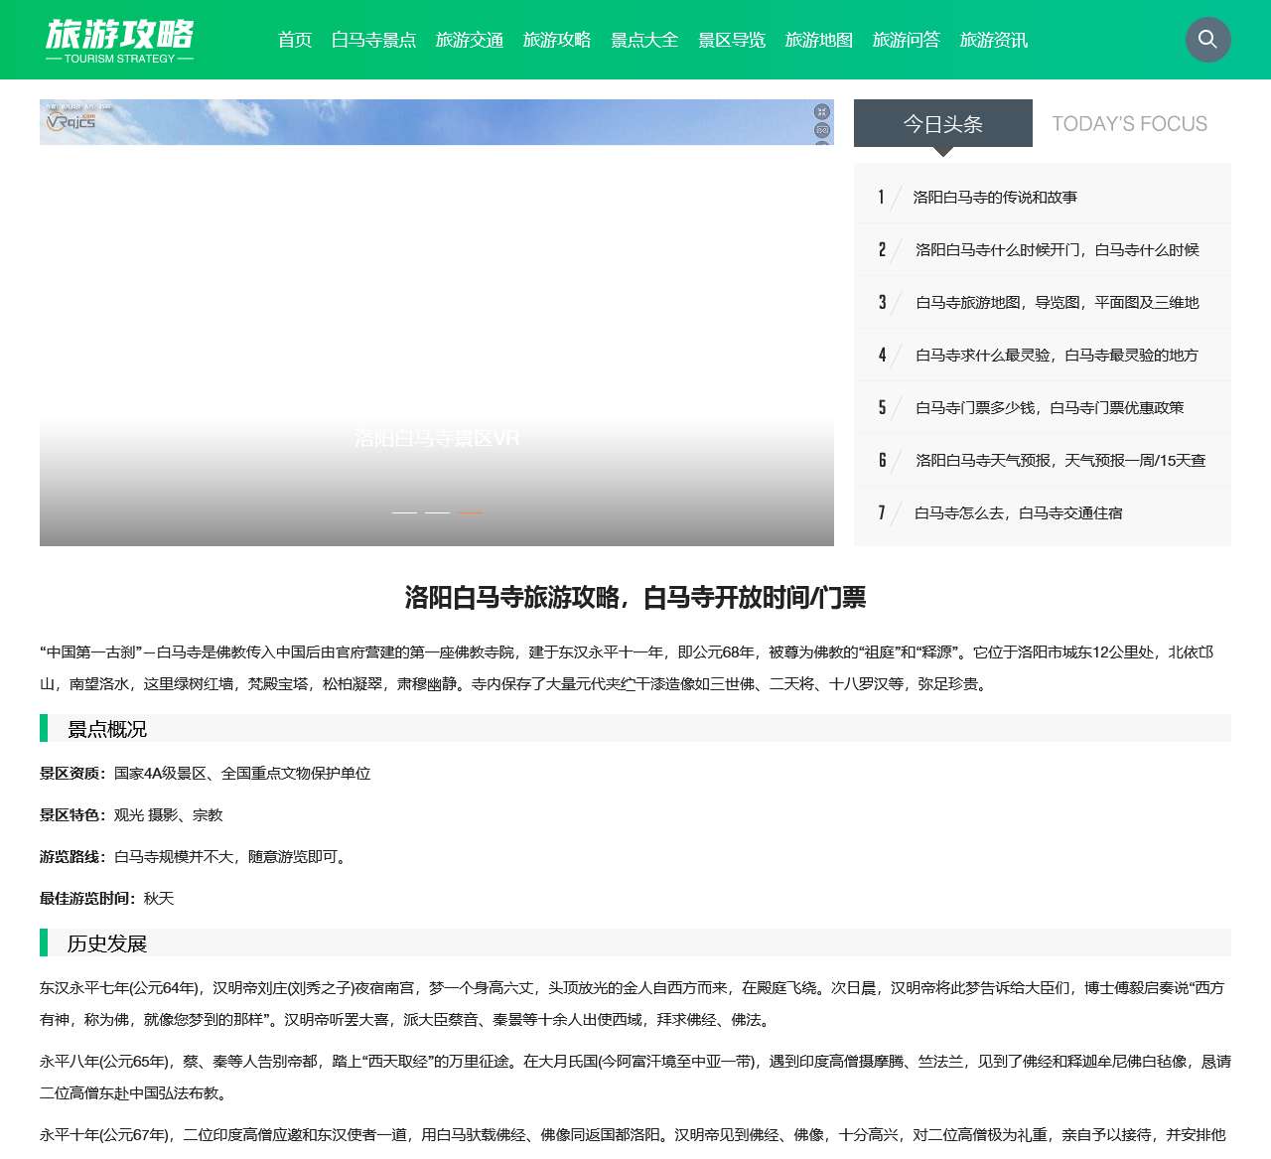Open the 首页 menu item
Viewport: 1271px width, 1159px height.
pos(294,40)
